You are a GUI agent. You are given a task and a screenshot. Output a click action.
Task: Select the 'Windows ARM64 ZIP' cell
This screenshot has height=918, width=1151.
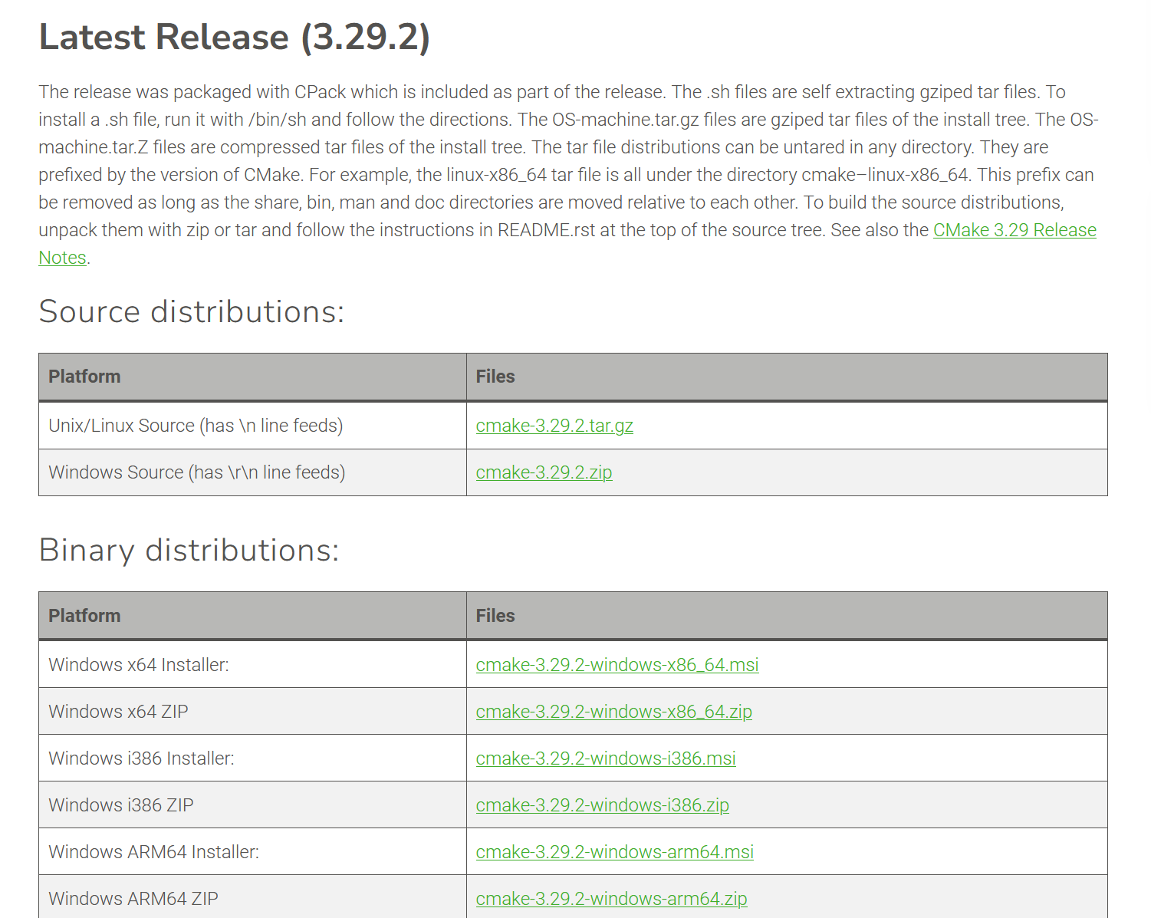click(252, 897)
